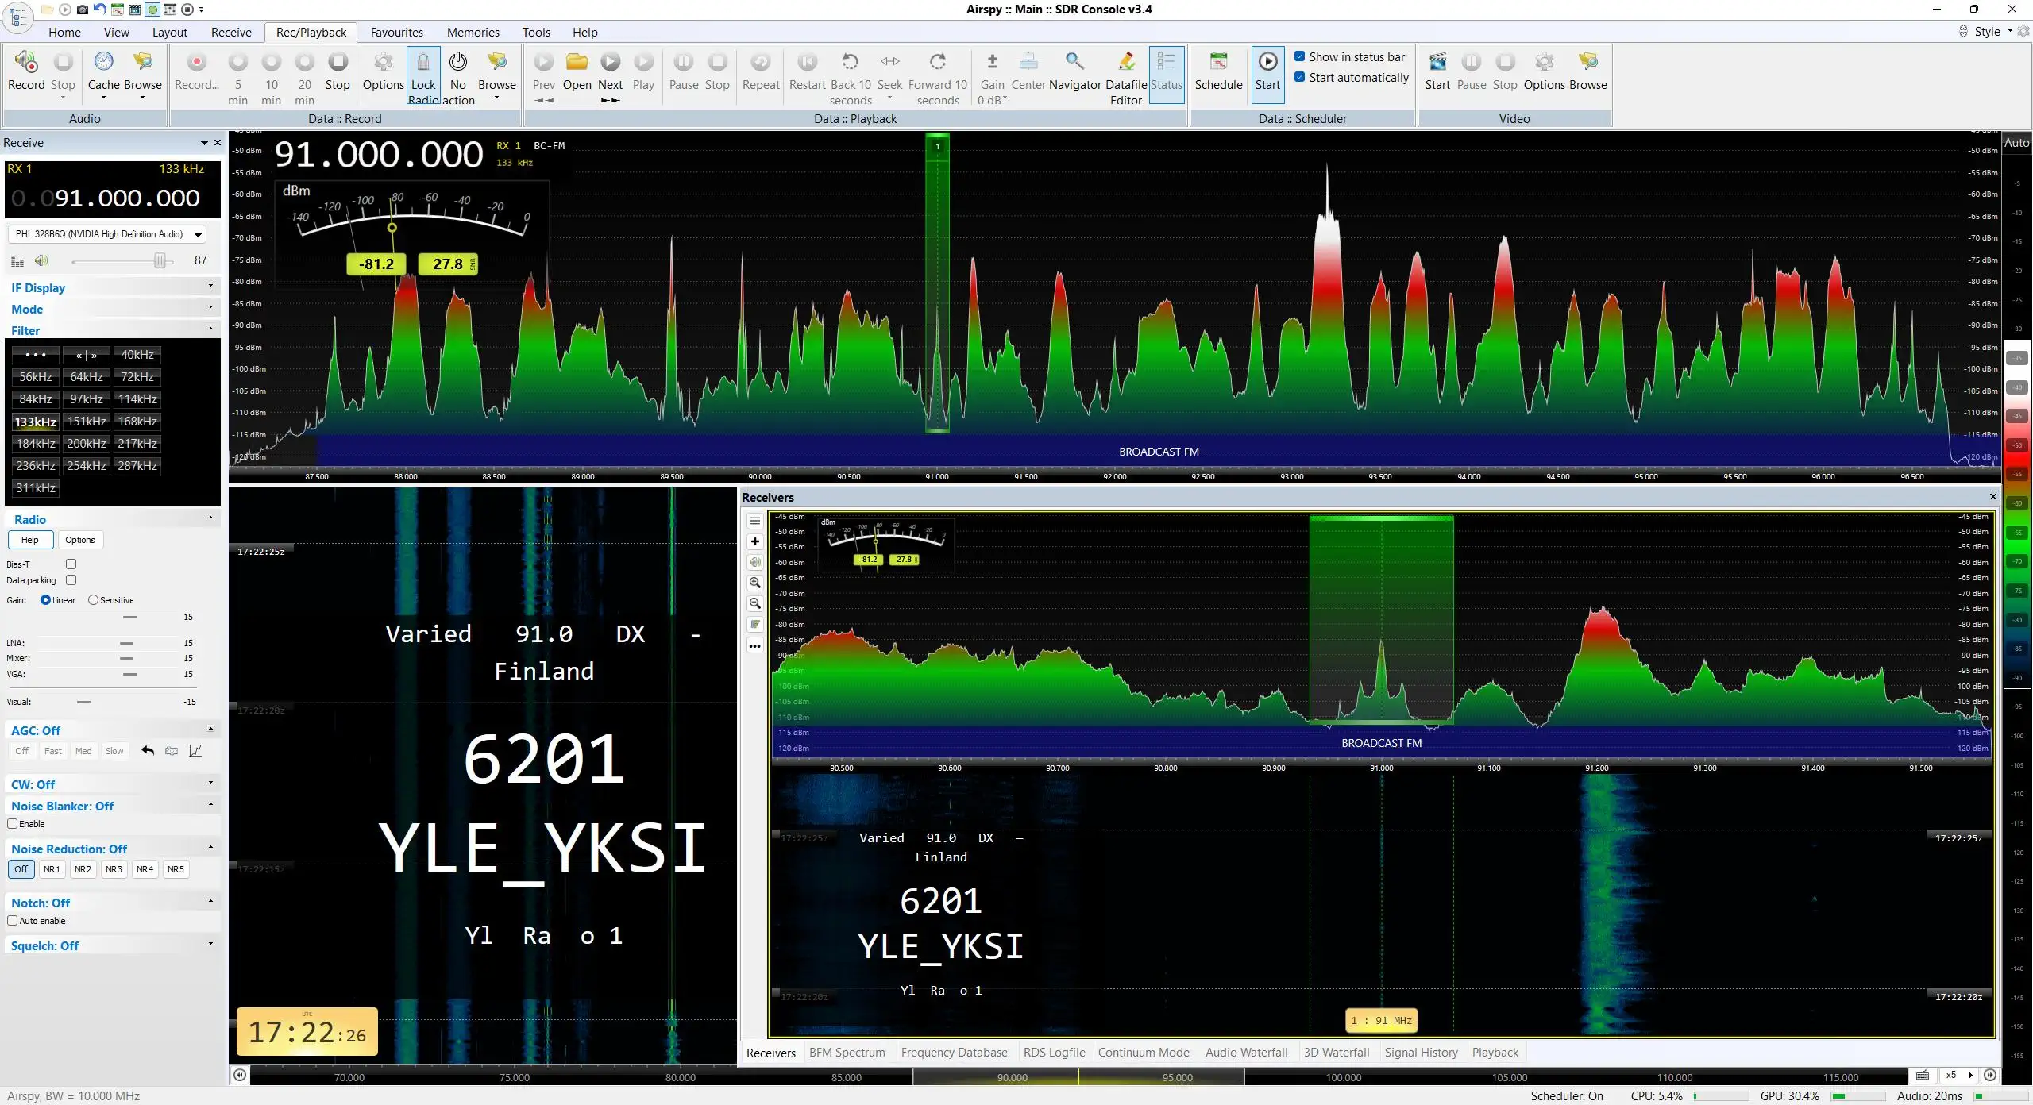The image size is (2033, 1105).
Task: Open the audio Cache folder icon
Action: (x=104, y=62)
